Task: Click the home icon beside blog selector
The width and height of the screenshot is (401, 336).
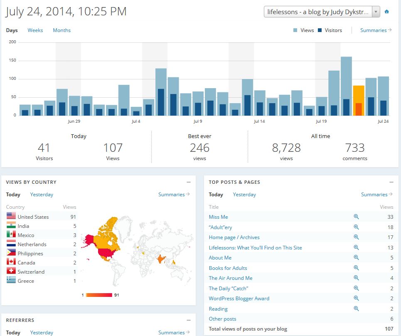Action: [387, 12]
